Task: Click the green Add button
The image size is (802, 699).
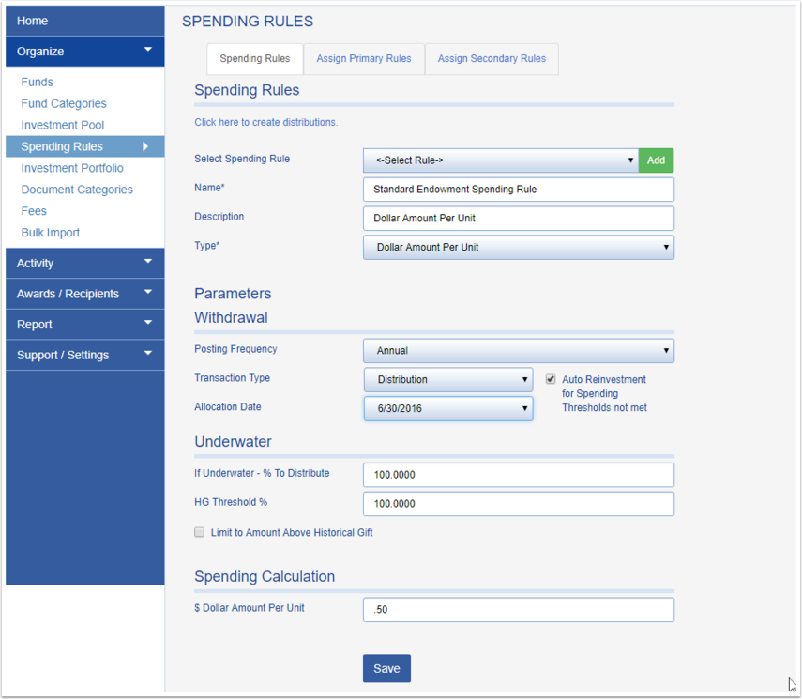Action: pyautogui.click(x=657, y=160)
